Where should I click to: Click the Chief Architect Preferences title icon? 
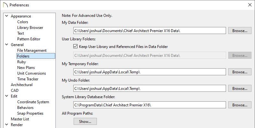click(x=5, y=5)
